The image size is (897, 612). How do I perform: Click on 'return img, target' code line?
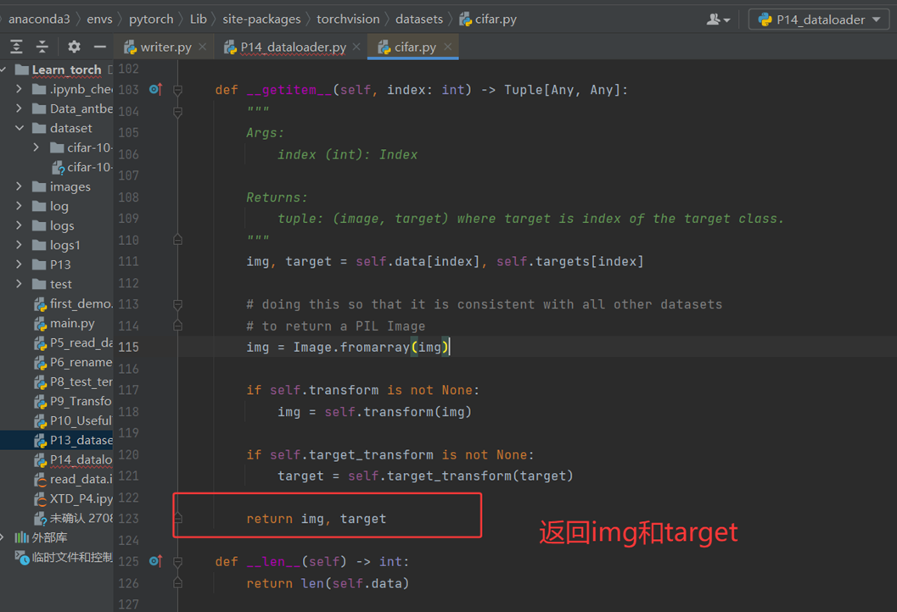tap(316, 518)
